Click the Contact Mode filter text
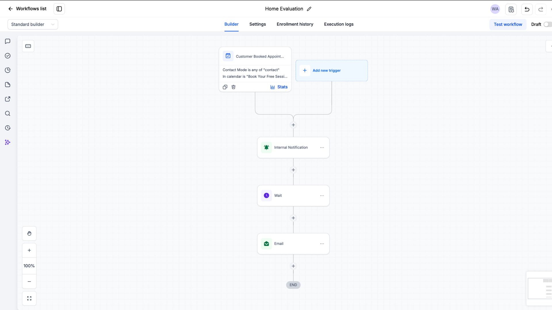Screen dimensions: 552x310 pos(251,70)
